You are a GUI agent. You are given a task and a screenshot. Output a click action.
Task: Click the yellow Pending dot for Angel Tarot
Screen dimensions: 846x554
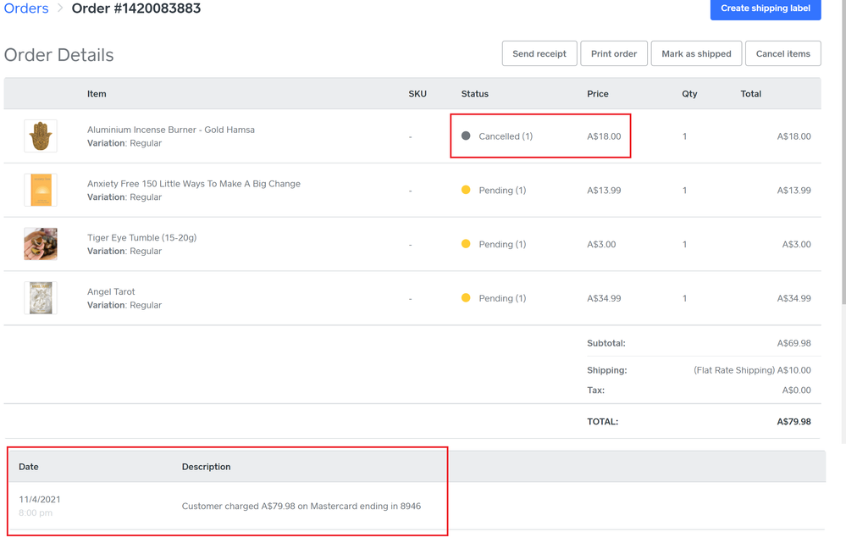466,298
